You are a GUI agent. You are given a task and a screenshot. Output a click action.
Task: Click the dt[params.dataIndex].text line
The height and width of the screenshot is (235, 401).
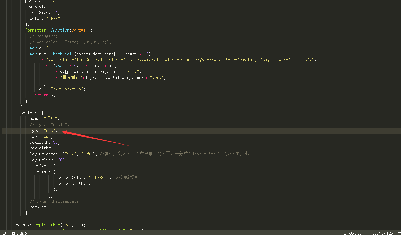95,72
